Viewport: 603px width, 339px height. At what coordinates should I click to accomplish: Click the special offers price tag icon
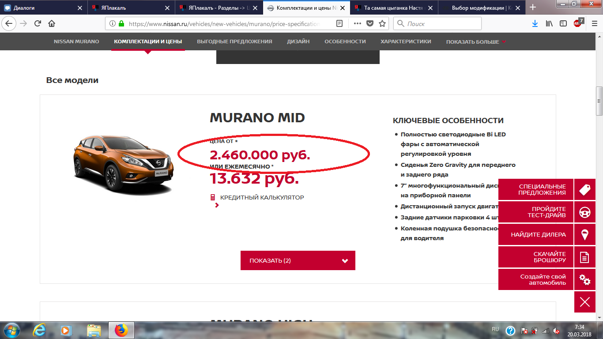(x=584, y=189)
